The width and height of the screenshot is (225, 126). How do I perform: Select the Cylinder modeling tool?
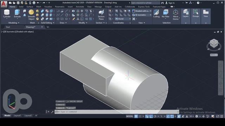tap(7, 14)
